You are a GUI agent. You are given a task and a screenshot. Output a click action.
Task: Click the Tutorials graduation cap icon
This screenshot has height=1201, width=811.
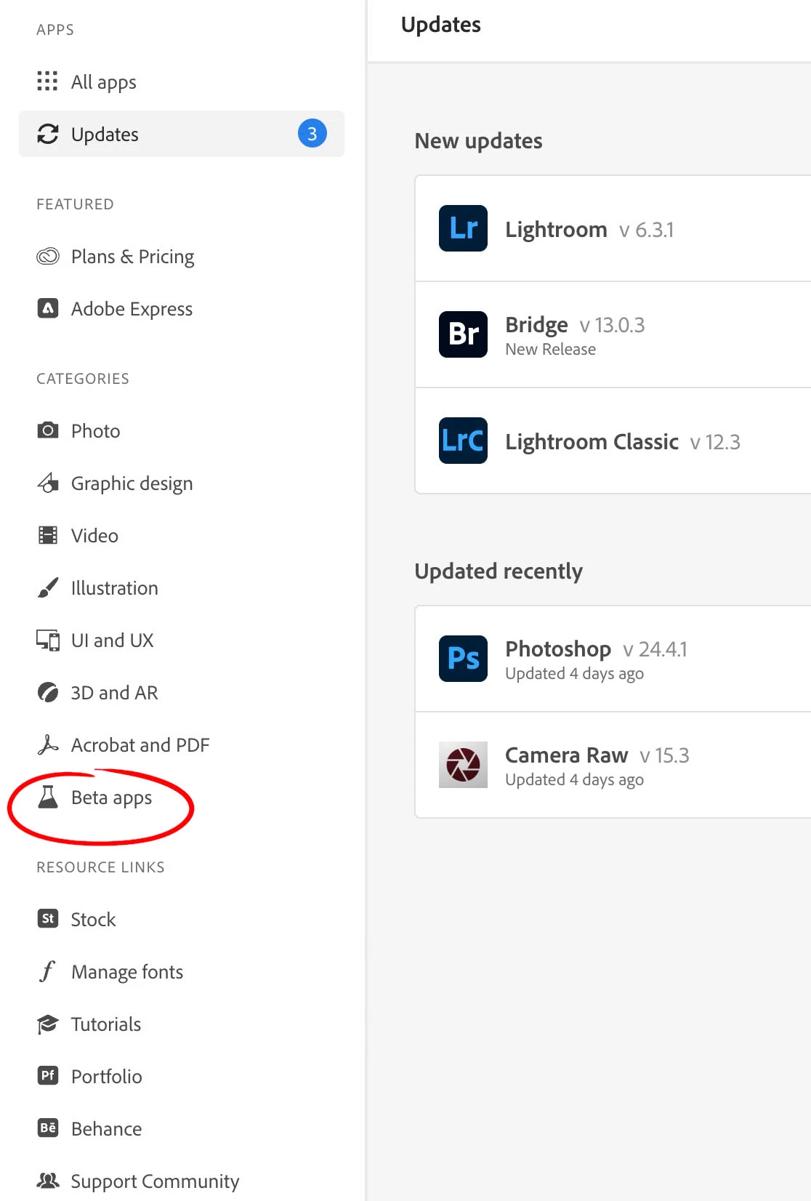pyautogui.click(x=48, y=1024)
